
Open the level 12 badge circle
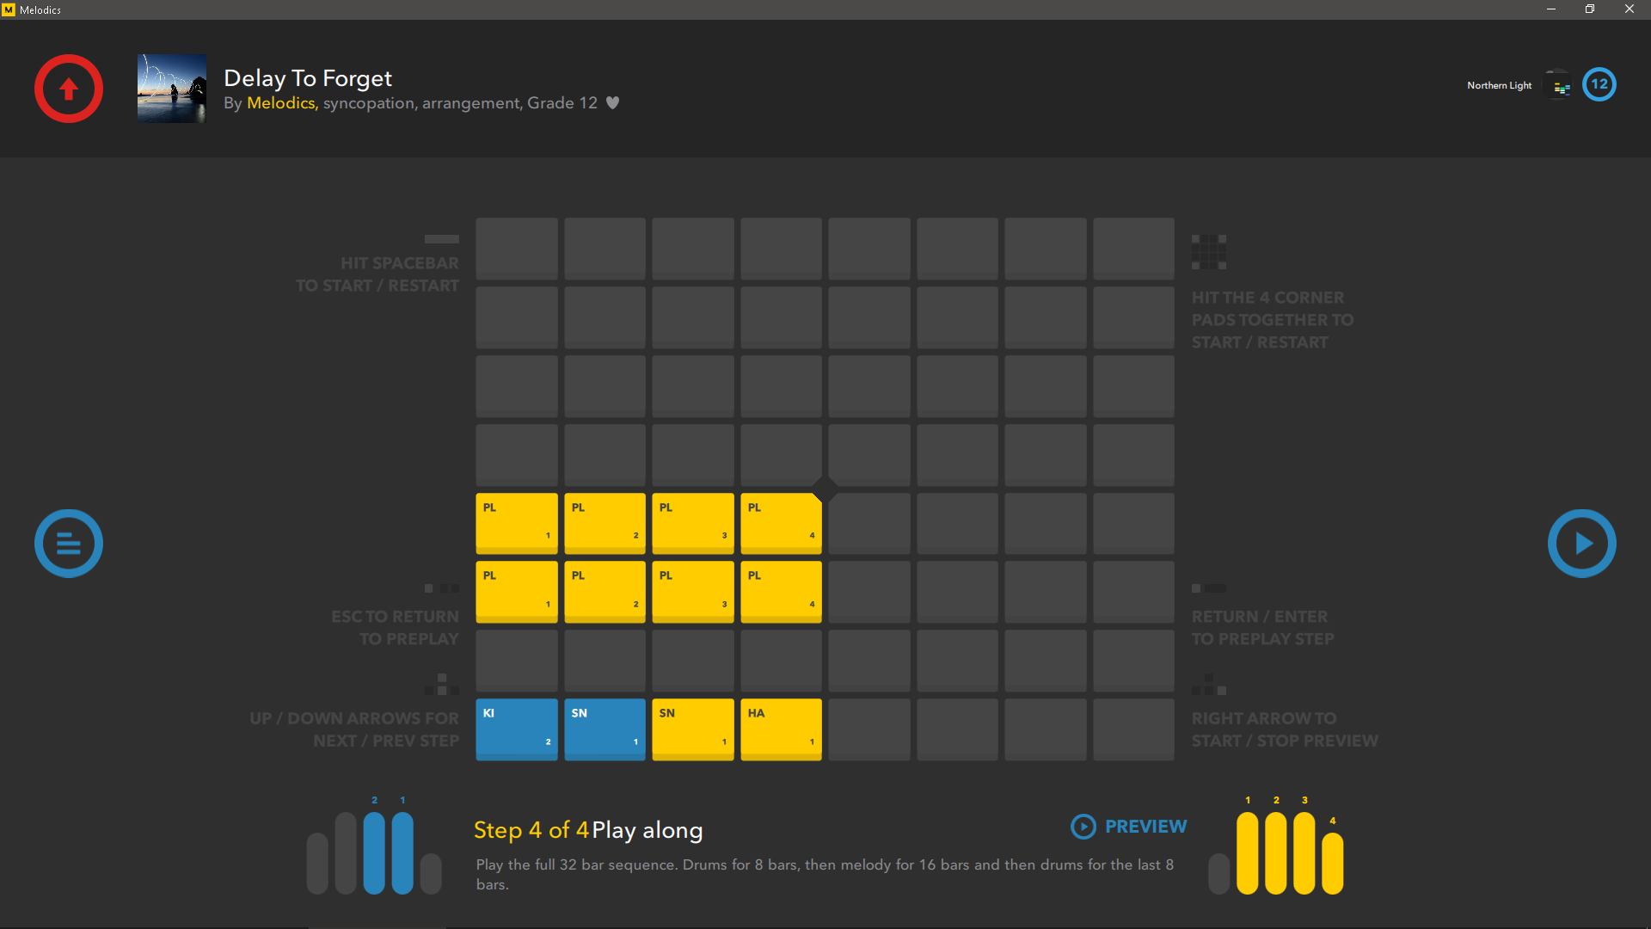point(1599,84)
